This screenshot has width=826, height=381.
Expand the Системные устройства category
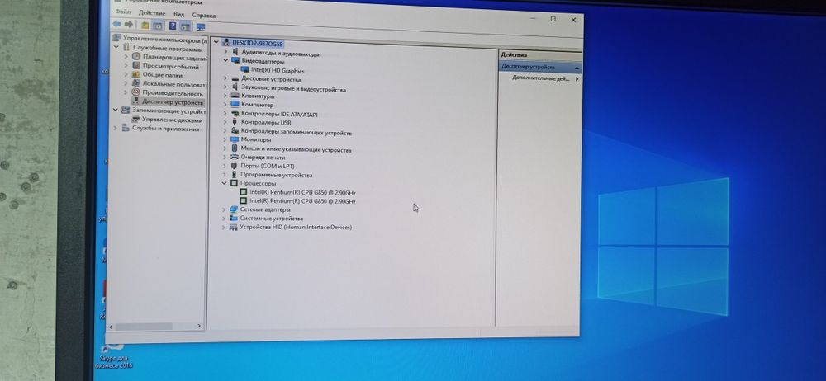click(x=225, y=218)
